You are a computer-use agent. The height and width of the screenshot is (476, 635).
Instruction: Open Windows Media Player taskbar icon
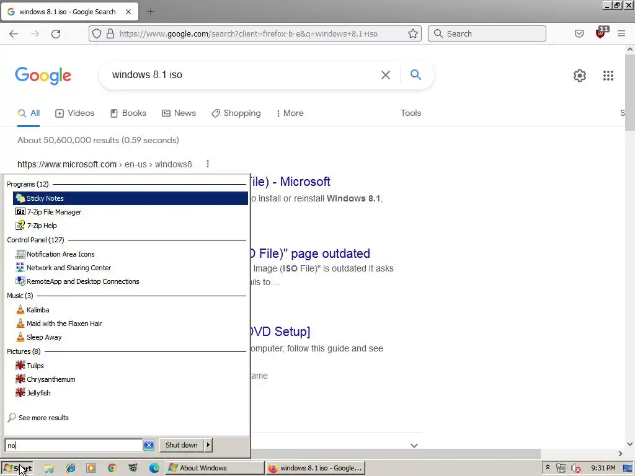click(x=91, y=468)
